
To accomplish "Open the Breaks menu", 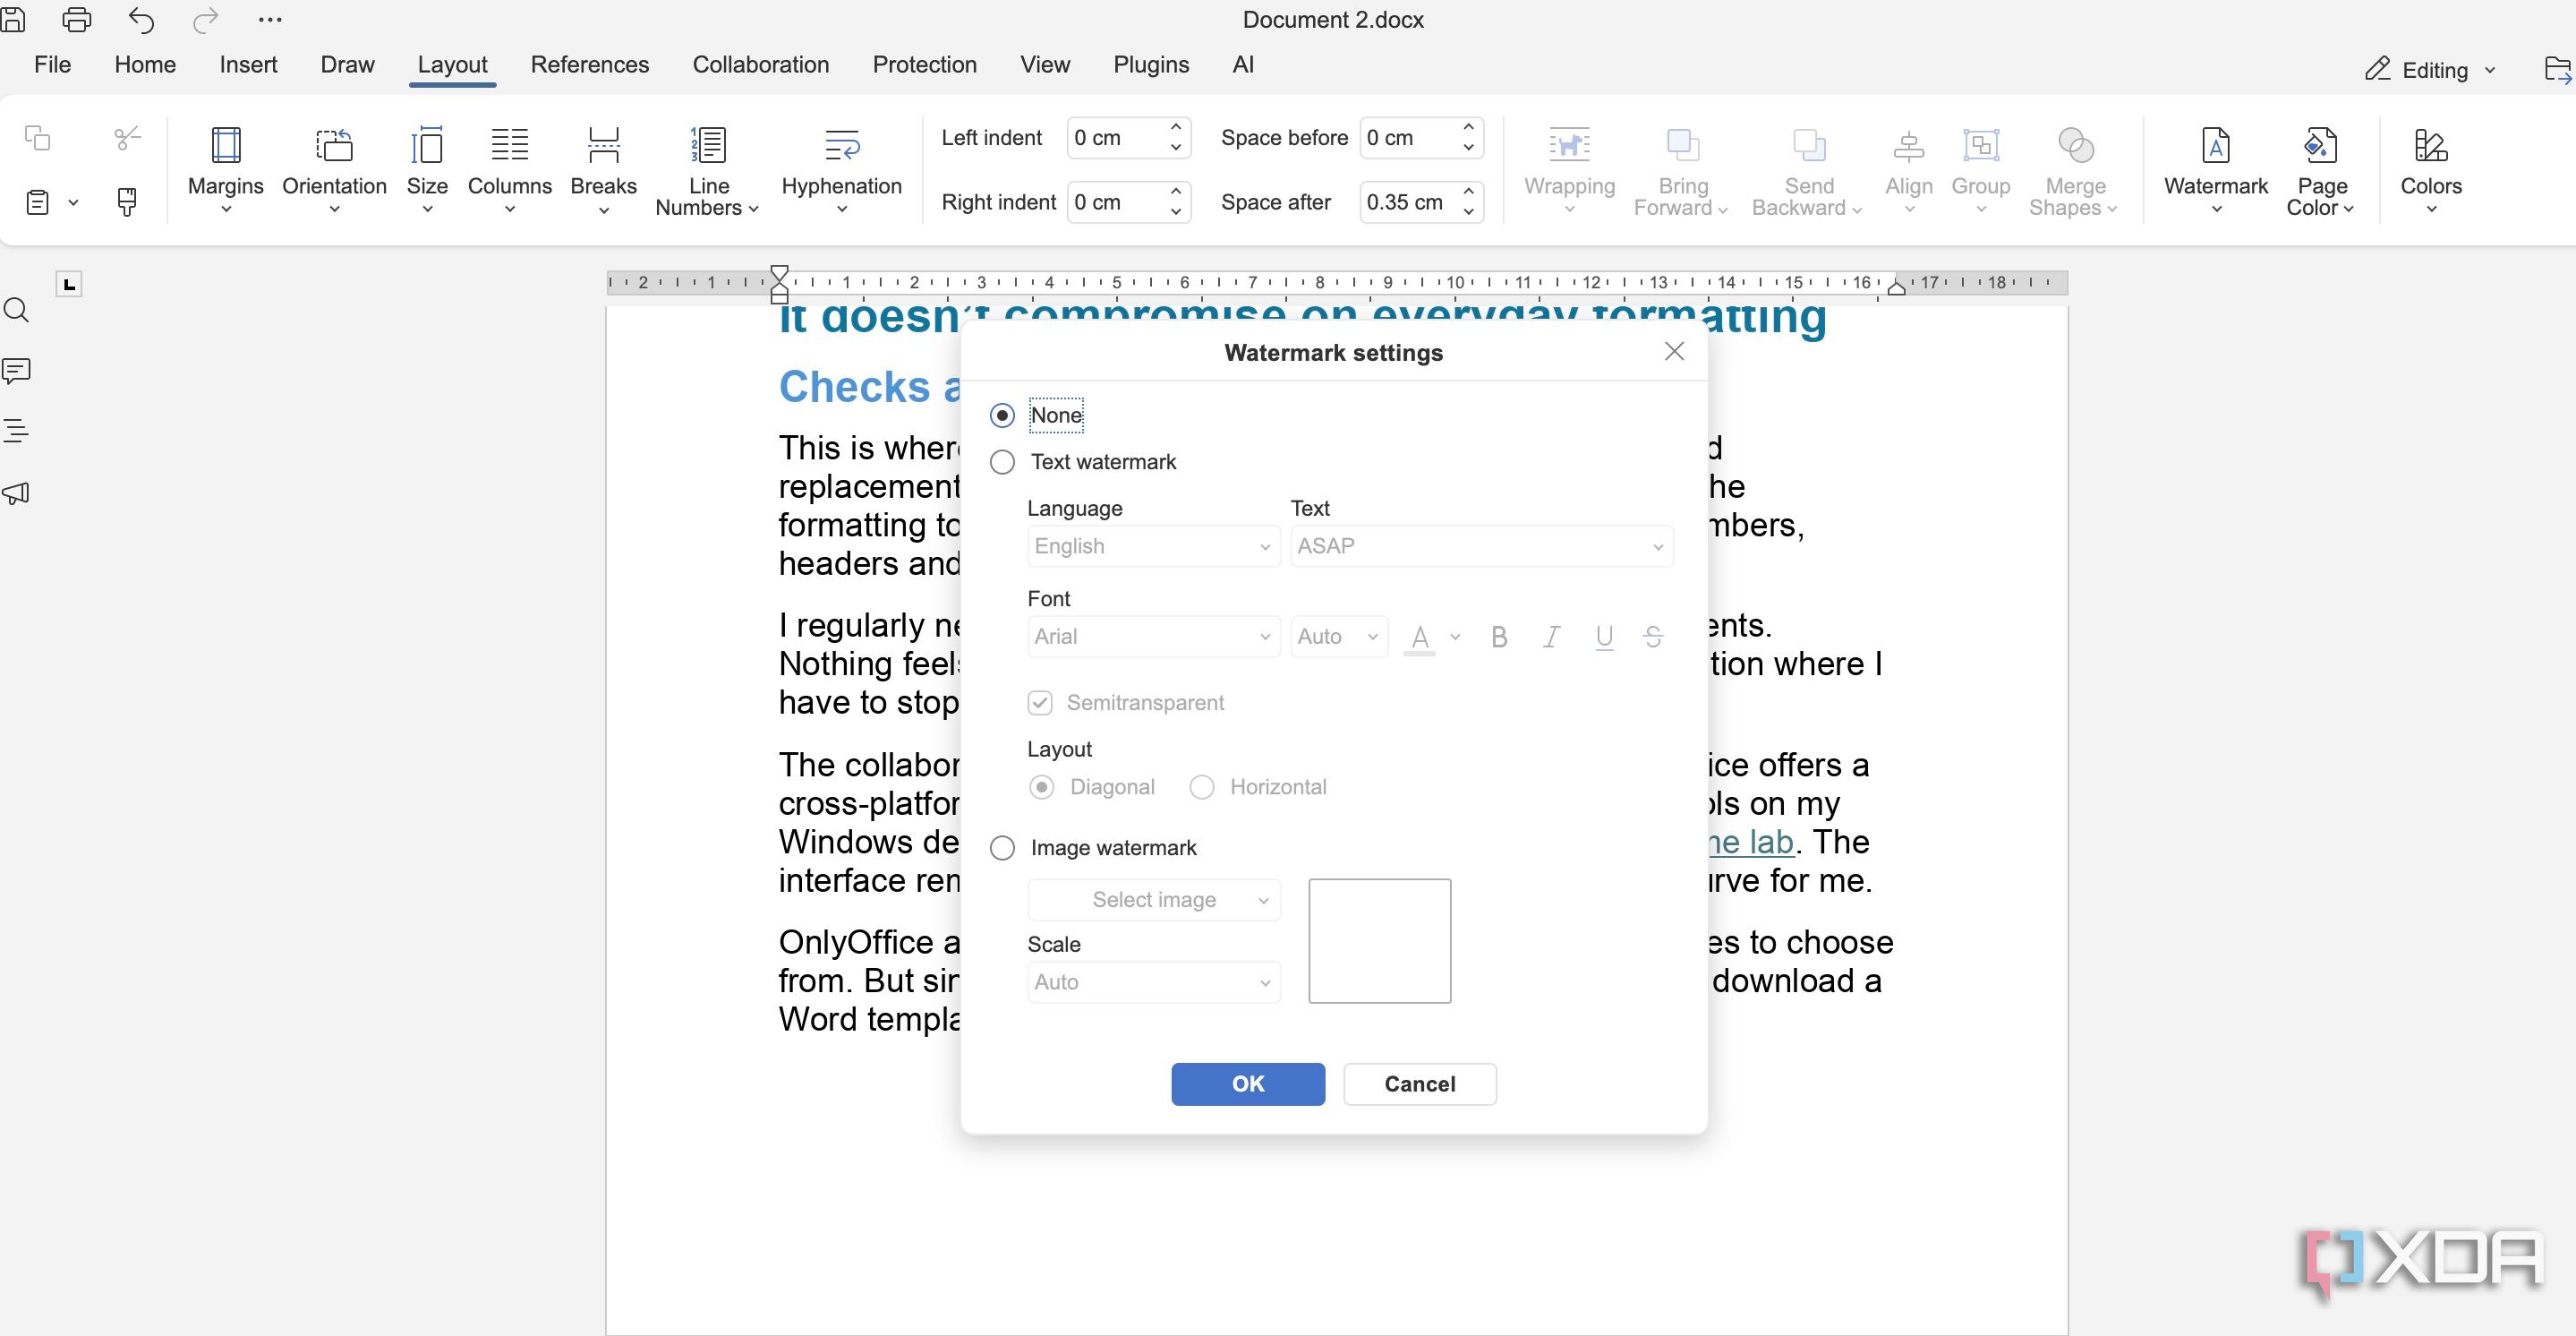I will (603, 169).
